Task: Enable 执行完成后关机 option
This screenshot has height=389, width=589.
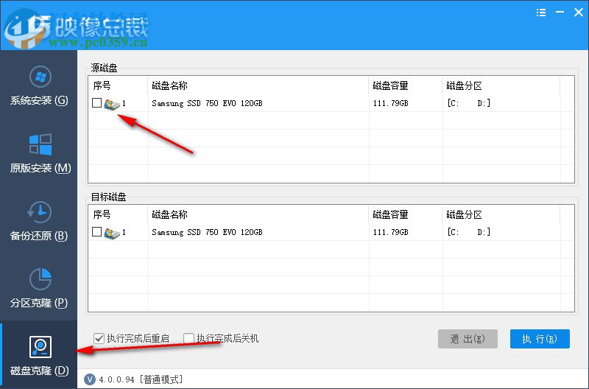Action: [x=188, y=338]
